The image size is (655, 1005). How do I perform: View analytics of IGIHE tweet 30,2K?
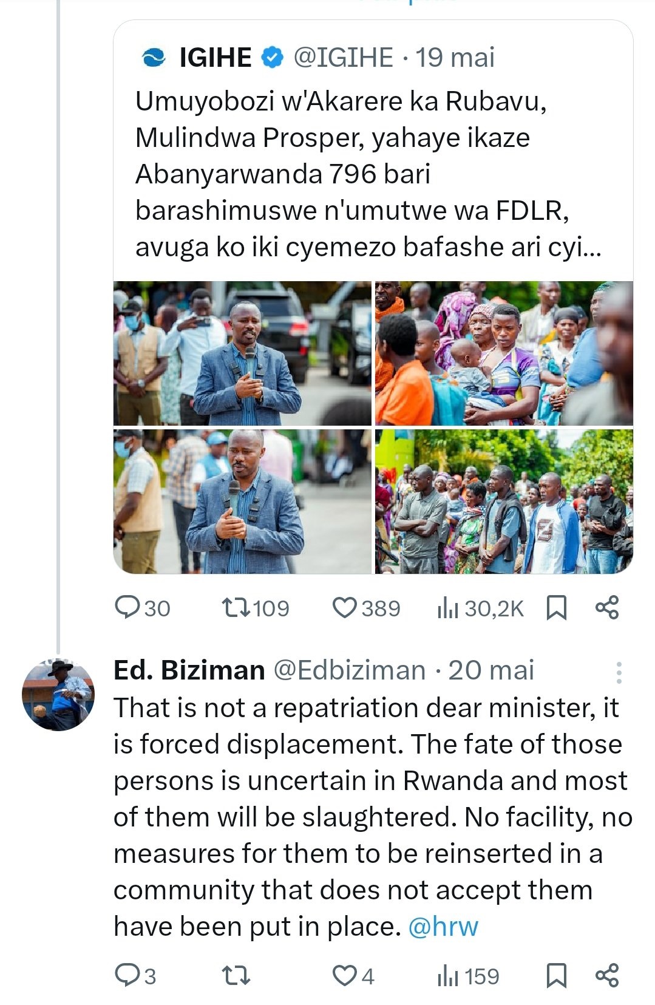pyautogui.click(x=447, y=608)
